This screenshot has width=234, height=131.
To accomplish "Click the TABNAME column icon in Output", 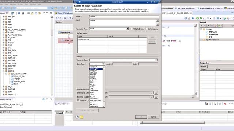I will point(207,32).
